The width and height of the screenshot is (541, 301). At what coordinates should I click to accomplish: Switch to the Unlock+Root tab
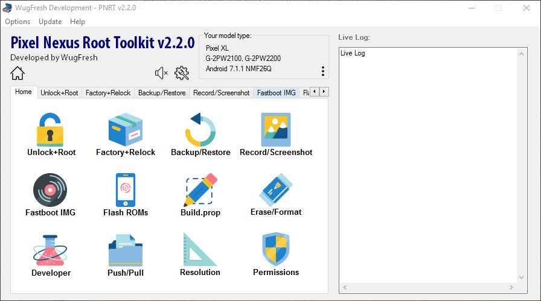point(59,93)
